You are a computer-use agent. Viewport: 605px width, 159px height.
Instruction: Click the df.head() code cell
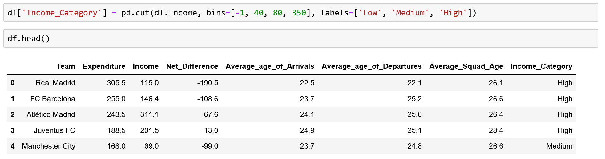tap(300, 38)
